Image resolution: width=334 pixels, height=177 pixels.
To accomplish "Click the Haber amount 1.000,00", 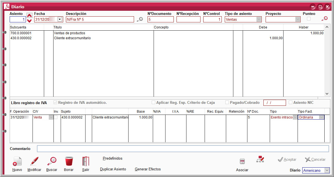I will (317, 33).
